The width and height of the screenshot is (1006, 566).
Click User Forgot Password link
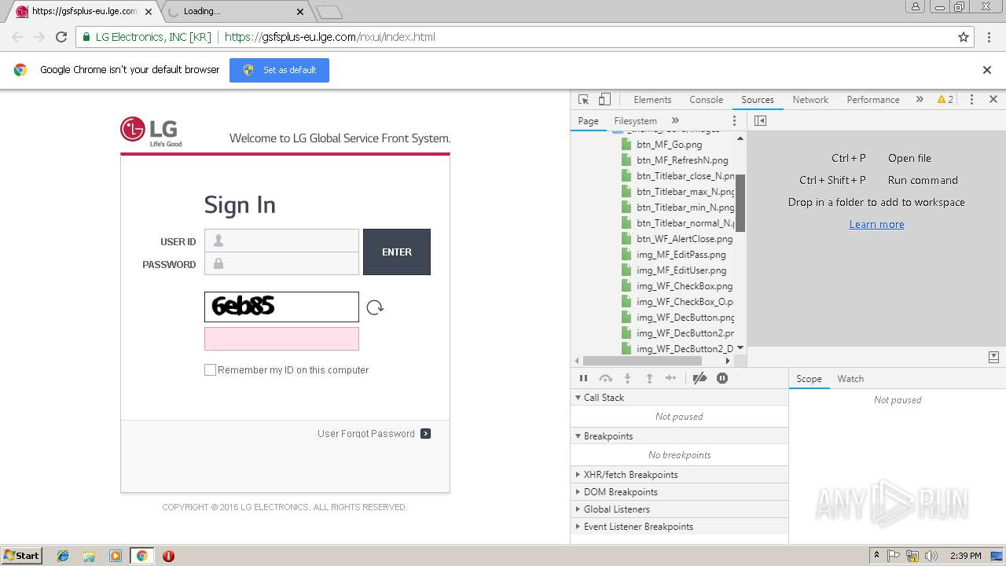366,433
